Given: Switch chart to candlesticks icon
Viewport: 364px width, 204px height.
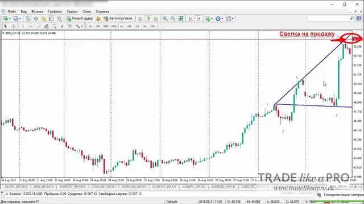Looking at the screenshot, I should coord(148,19).
